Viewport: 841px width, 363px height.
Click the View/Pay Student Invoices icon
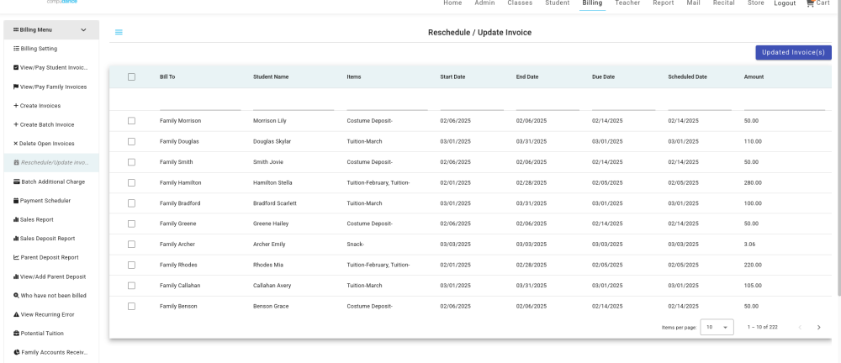point(16,67)
